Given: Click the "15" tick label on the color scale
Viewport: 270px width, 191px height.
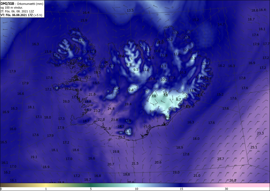Looking at the screenshot, I should pyautogui.click(x=181, y=189).
